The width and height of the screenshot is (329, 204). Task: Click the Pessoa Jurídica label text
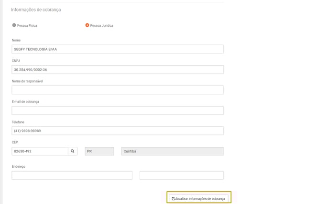101,26
